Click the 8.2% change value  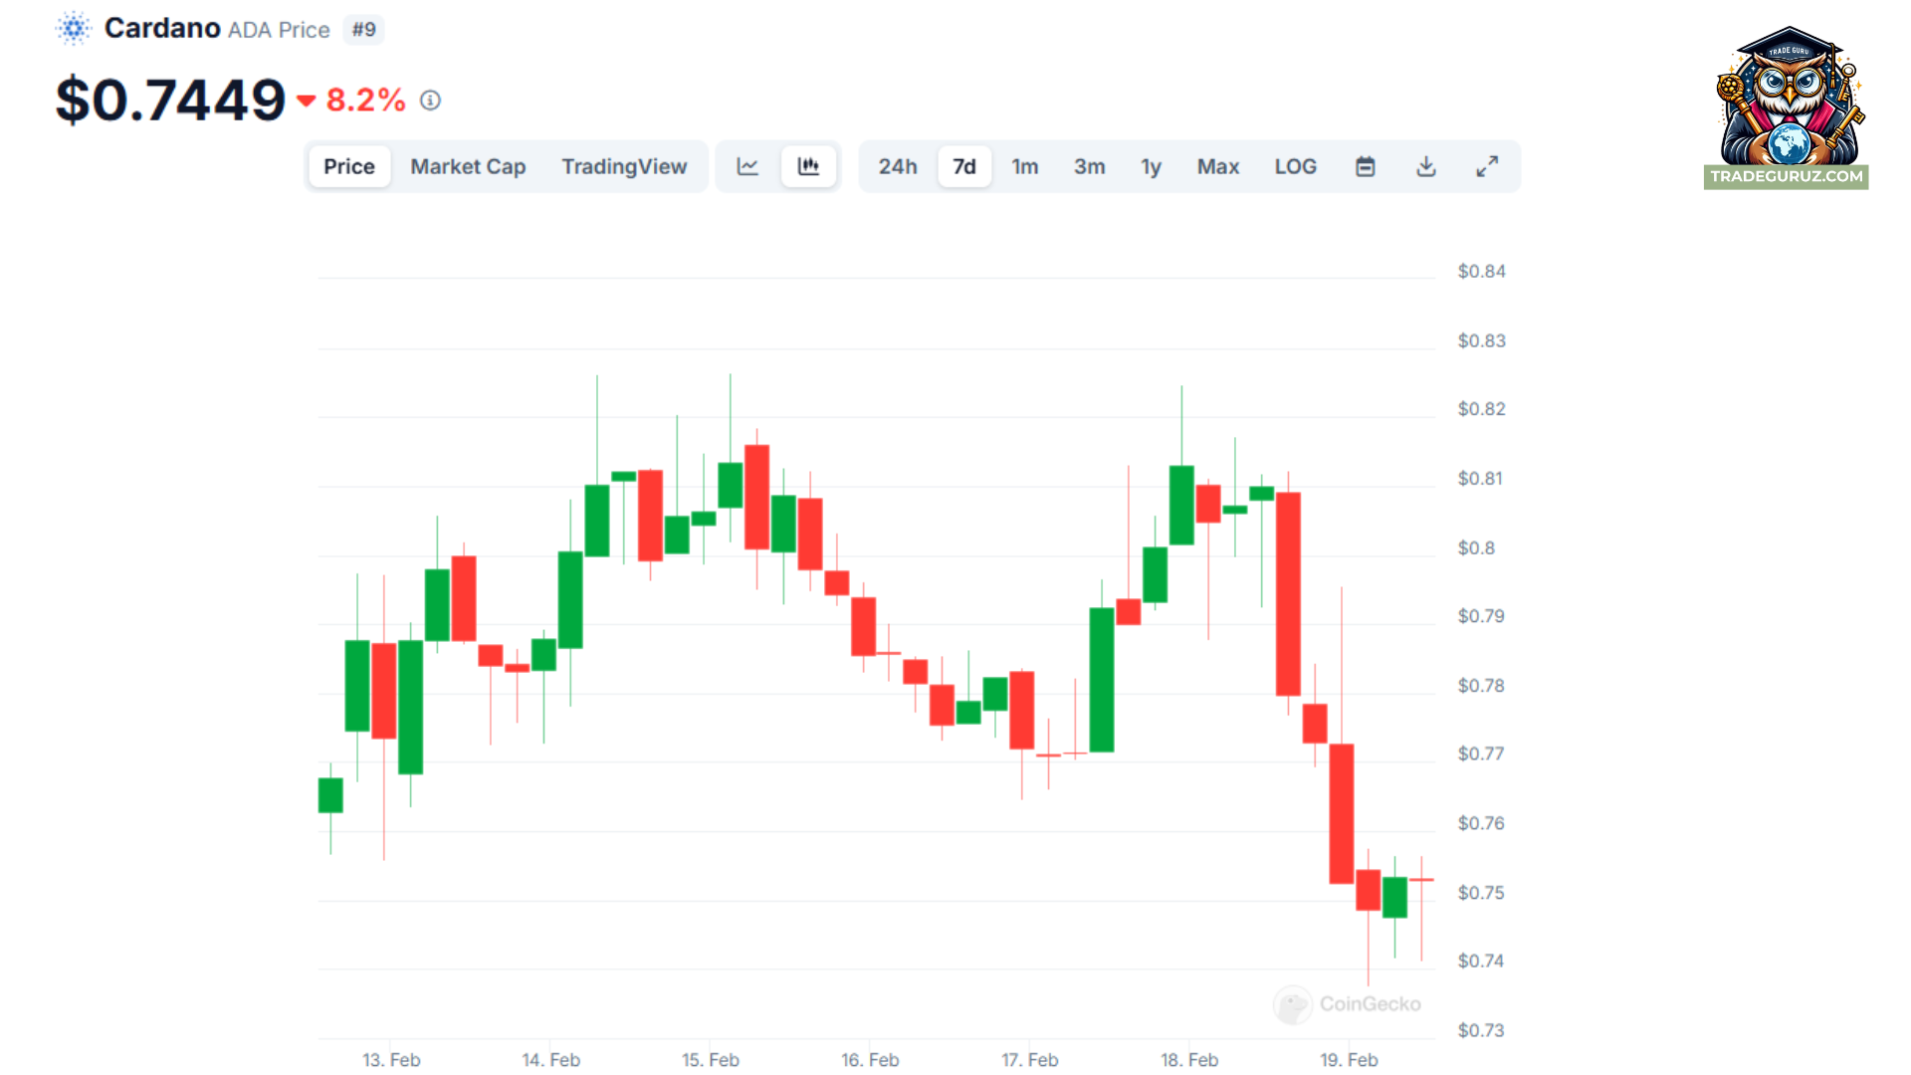click(366, 100)
